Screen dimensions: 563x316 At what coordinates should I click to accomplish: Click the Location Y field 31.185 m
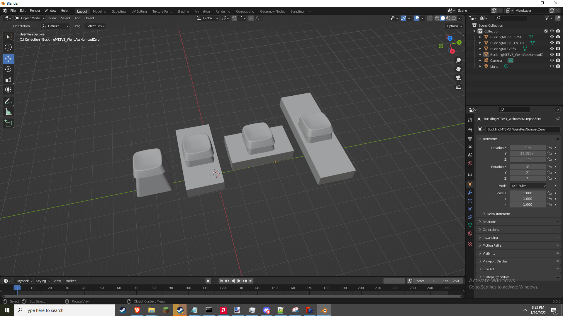(x=528, y=154)
